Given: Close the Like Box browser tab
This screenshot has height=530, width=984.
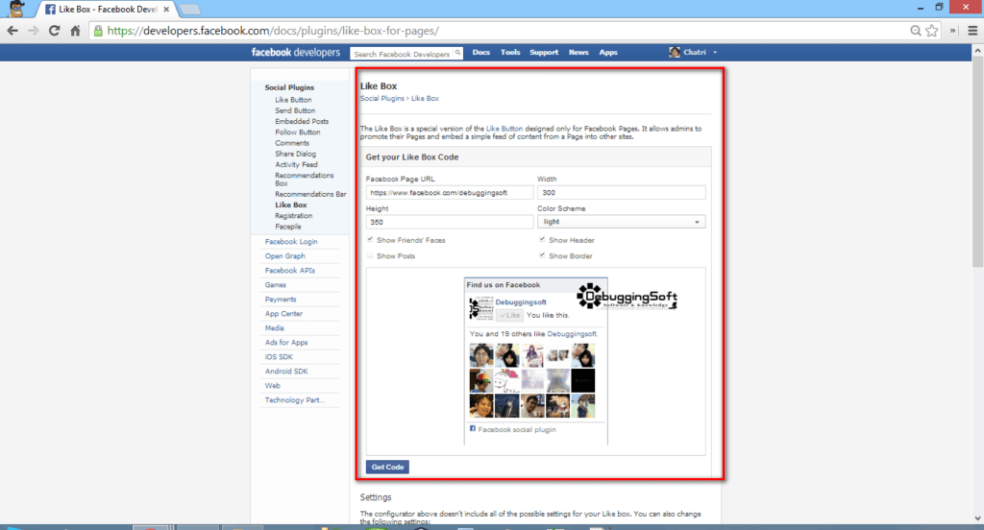Looking at the screenshot, I should (x=166, y=10).
